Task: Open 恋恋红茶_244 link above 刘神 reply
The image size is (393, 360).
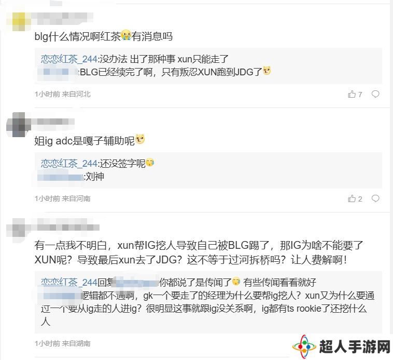Action: pyautogui.click(x=69, y=164)
